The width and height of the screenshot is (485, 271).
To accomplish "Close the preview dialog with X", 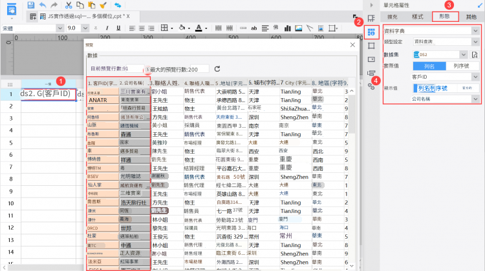I will click(x=352, y=45).
